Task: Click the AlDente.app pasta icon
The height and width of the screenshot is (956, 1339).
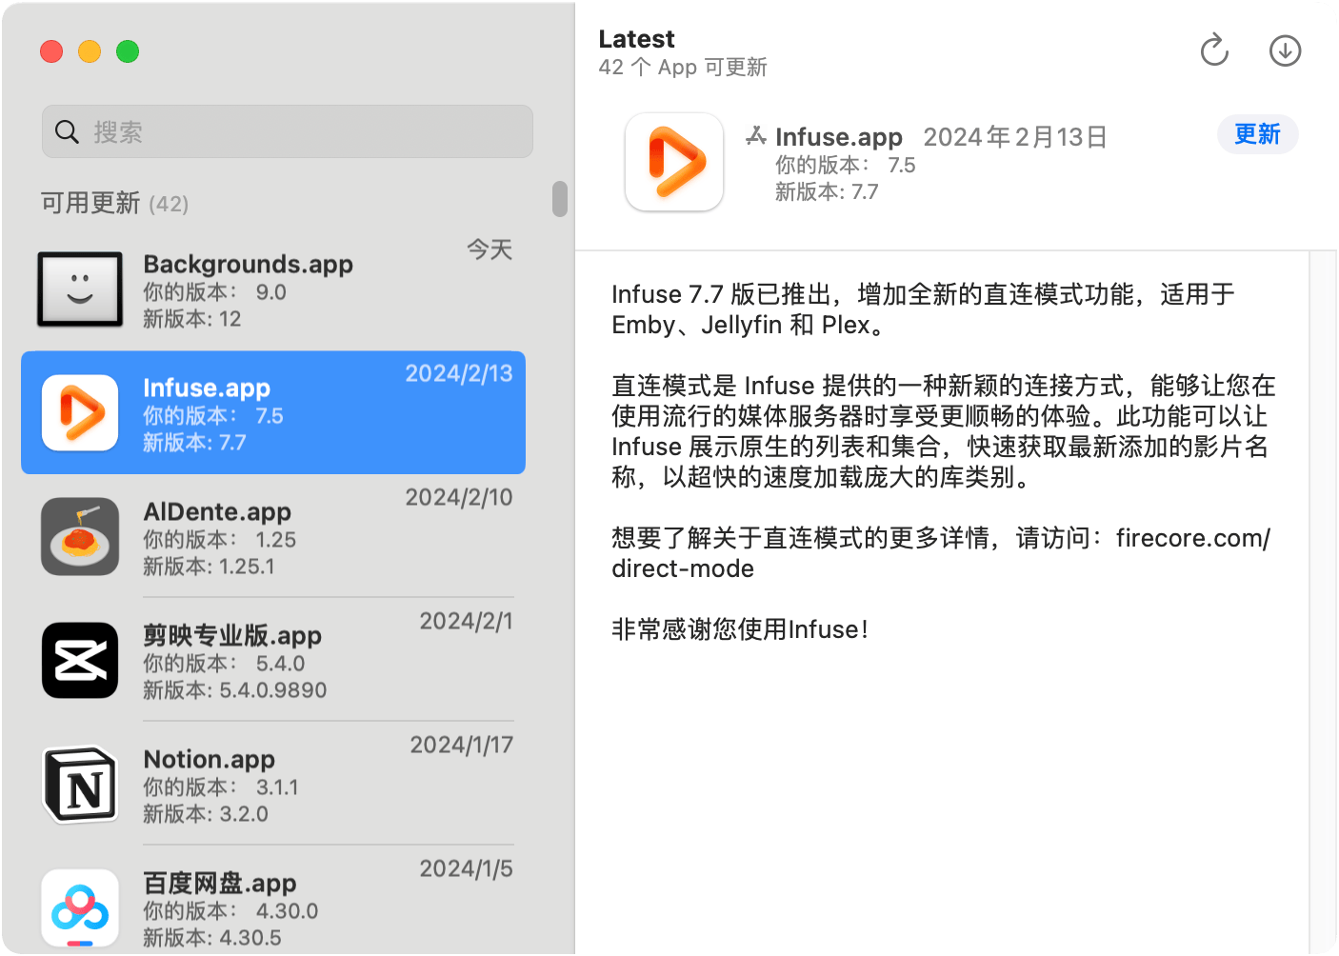Action: click(x=80, y=537)
